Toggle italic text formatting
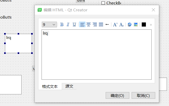 tap(68, 25)
